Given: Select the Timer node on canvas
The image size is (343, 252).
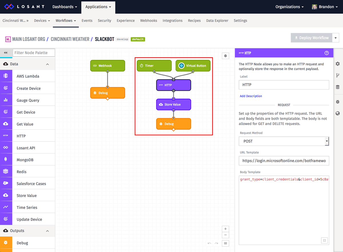Looking at the screenshot, I should [x=154, y=66].
